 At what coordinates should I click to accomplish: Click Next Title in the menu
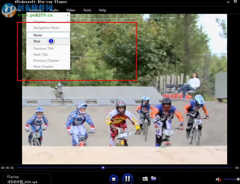pyautogui.click(x=41, y=54)
